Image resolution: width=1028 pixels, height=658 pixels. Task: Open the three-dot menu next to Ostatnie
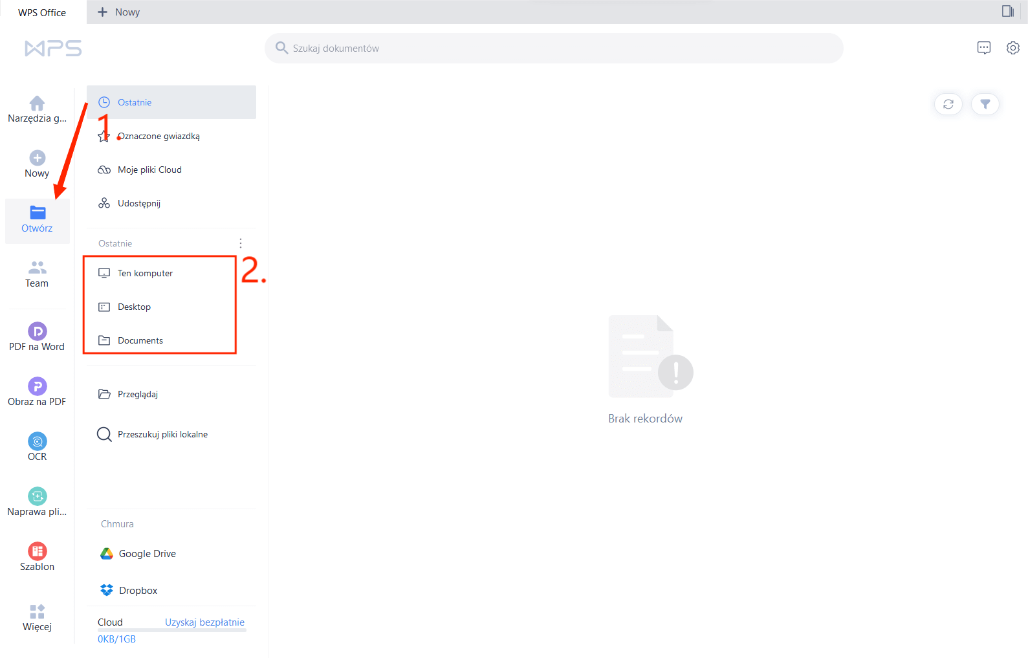tap(241, 243)
